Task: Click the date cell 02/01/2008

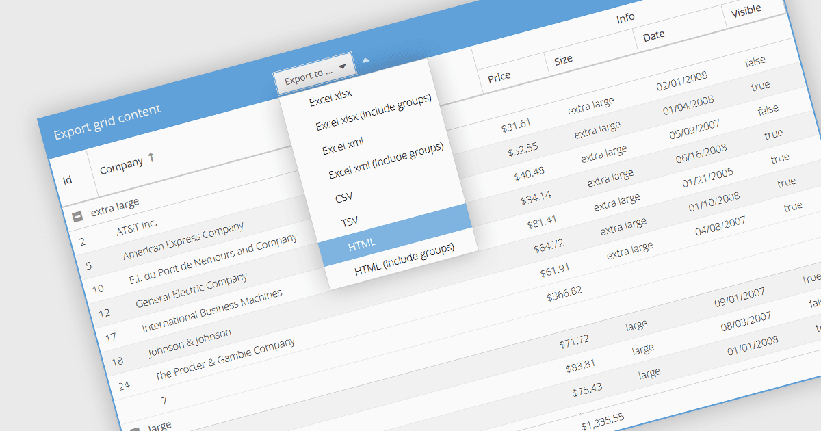Action: click(682, 81)
